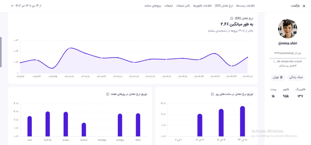Switch to نرخ تعامل (ER) tab
Viewport: 311px width, 145px height.
[x=224, y=5]
